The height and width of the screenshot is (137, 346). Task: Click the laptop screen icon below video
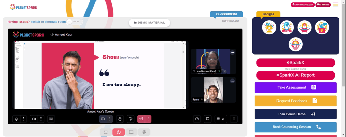(x=131, y=132)
